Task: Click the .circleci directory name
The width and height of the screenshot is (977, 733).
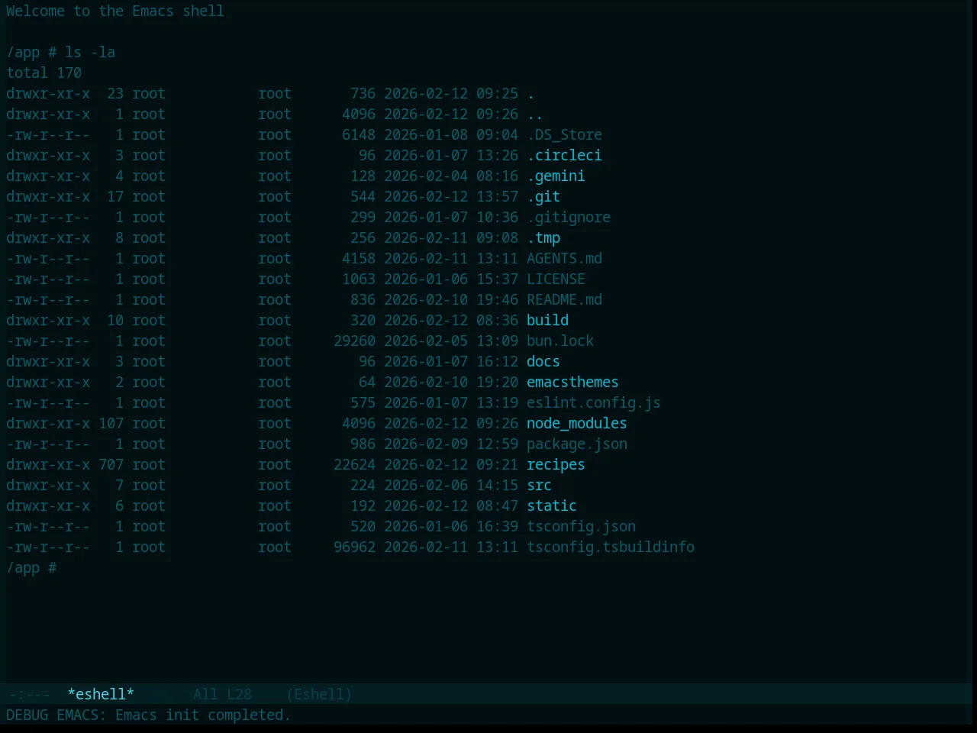Action: [x=564, y=155]
